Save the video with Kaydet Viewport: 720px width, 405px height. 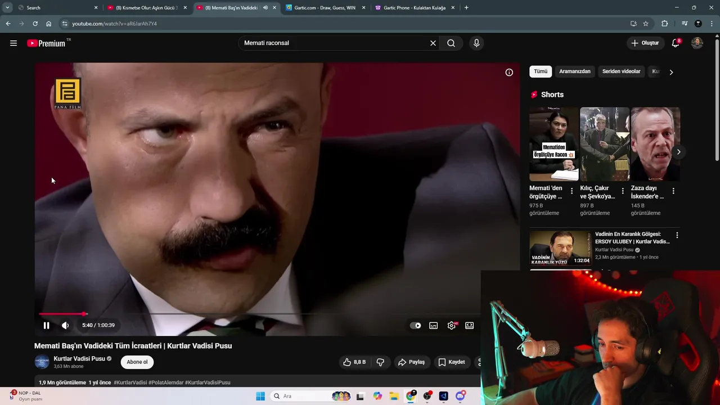click(452, 362)
